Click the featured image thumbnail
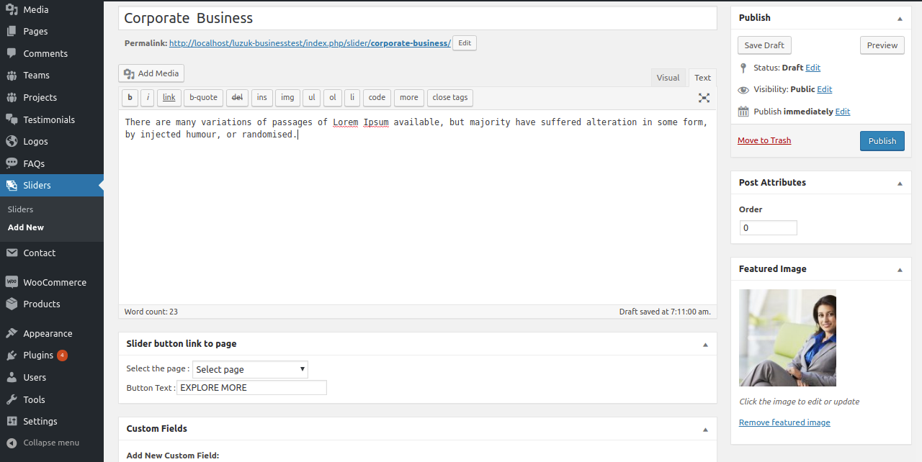Image resolution: width=922 pixels, height=462 pixels. (x=787, y=338)
